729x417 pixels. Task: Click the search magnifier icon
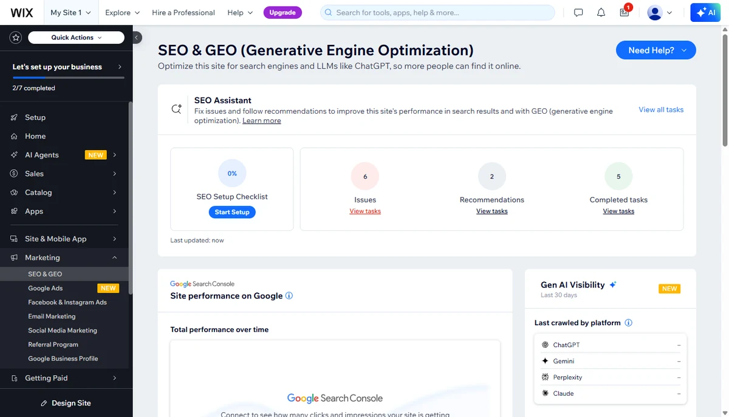click(x=329, y=12)
